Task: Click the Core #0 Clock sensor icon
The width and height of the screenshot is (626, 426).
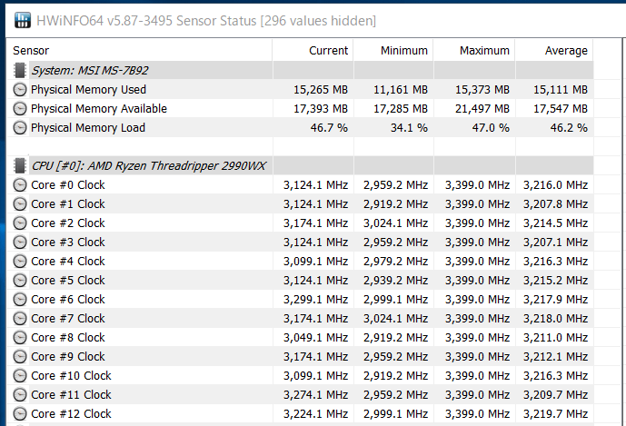Action: (x=20, y=185)
